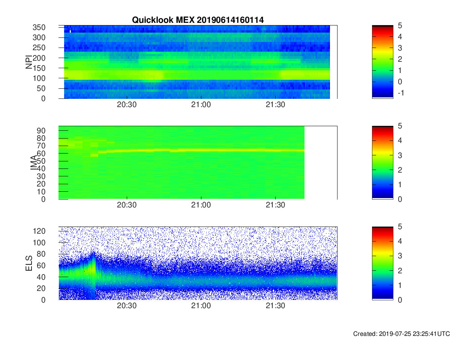Click the 21:00 time label under NPI panel
450x337 pixels.
coord(201,105)
